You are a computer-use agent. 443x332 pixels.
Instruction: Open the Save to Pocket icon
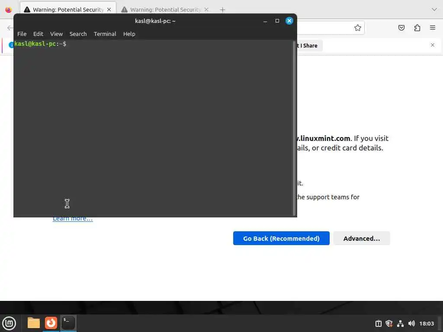click(x=401, y=28)
